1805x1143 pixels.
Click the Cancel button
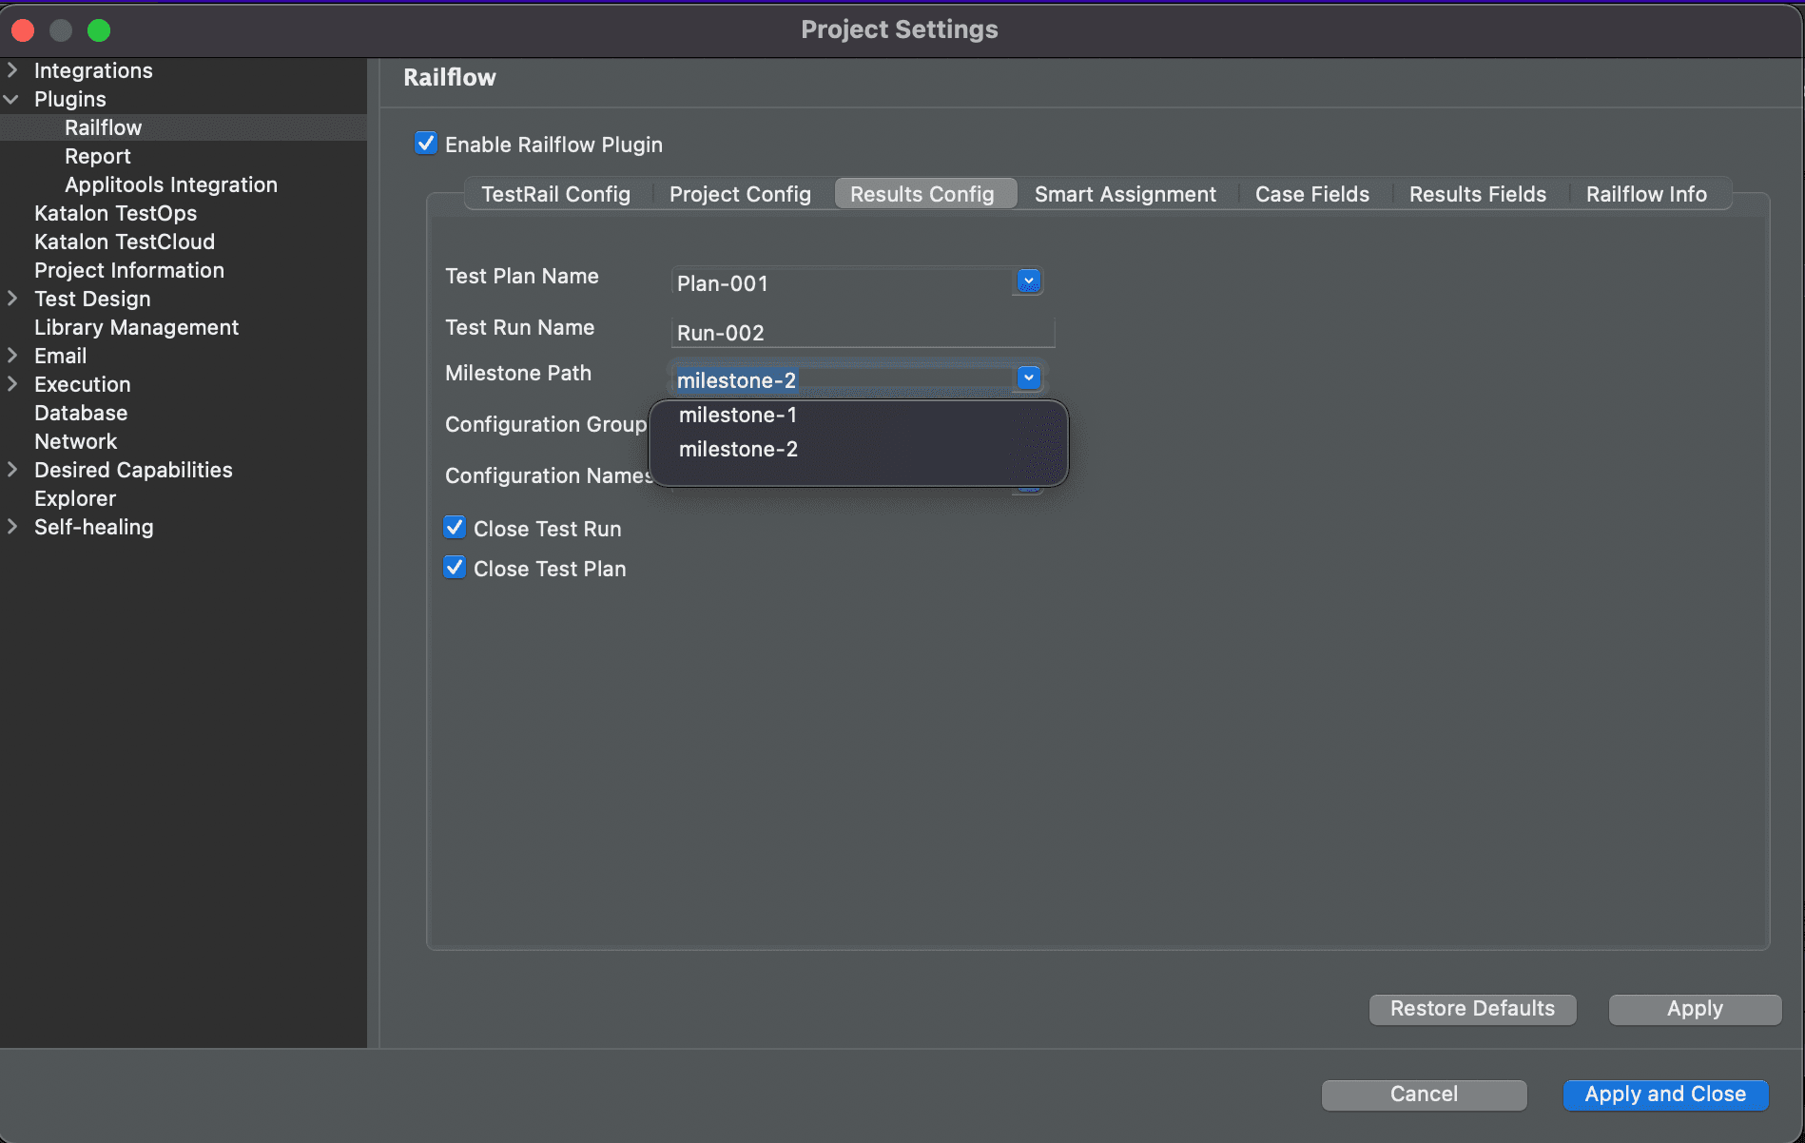coord(1424,1095)
